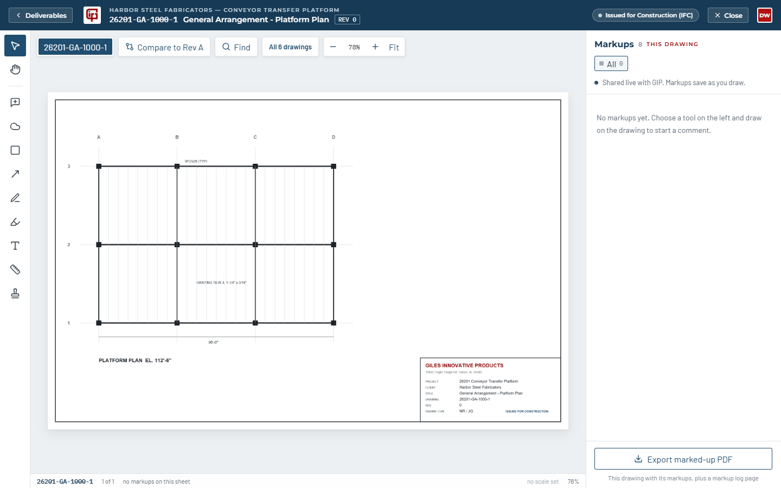781x488 pixels.
Task: Choose the stamp tool
Action: point(15,293)
